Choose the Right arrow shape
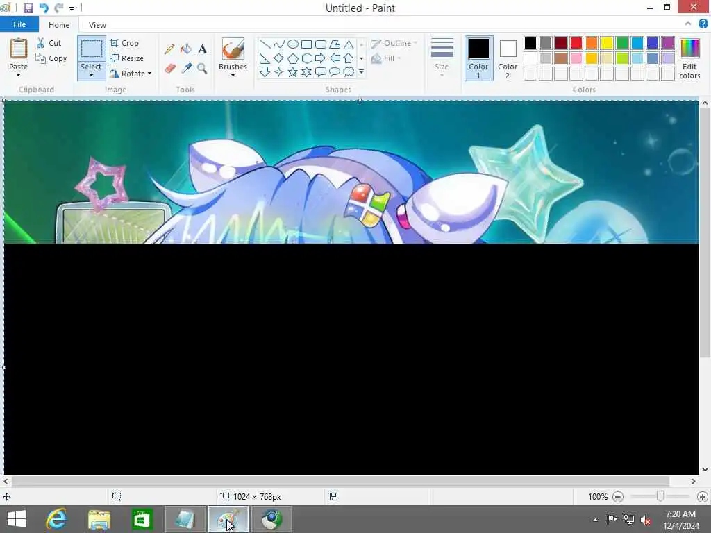711x533 pixels. click(x=321, y=58)
